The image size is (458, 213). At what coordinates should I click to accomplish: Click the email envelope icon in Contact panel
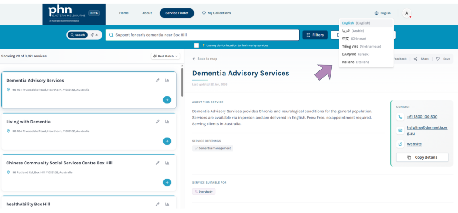click(400, 130)
